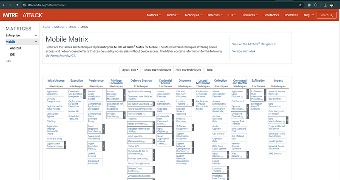Open the Lockscreen Bypass technique
This screenshot has height=180, width=340.
(x=52, y=115)
